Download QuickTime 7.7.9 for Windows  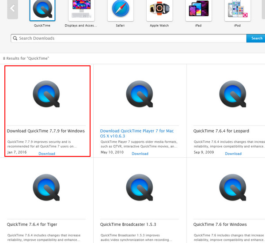coord(47,154)
